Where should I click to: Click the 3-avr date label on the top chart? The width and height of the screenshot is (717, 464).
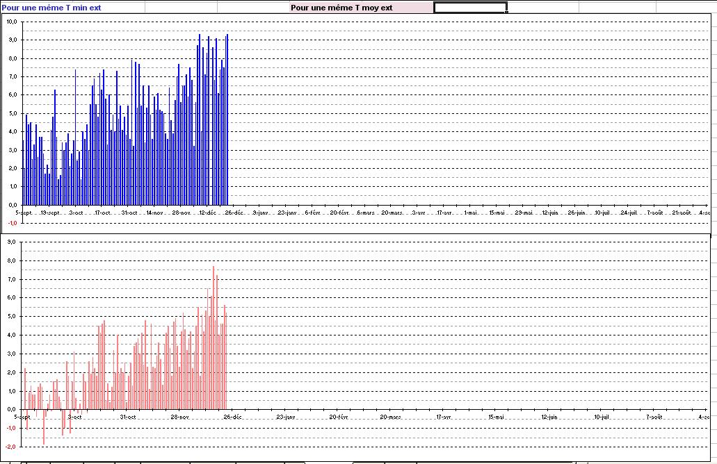pyautogui.click(x=419, y=213)
